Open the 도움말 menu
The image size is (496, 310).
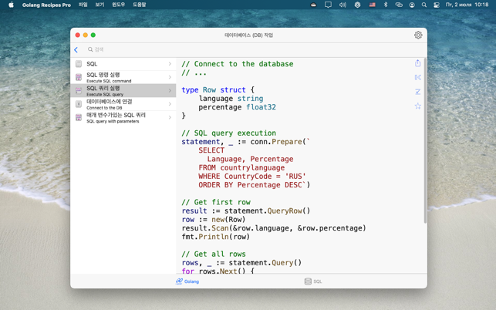click(x=139, y=5)
